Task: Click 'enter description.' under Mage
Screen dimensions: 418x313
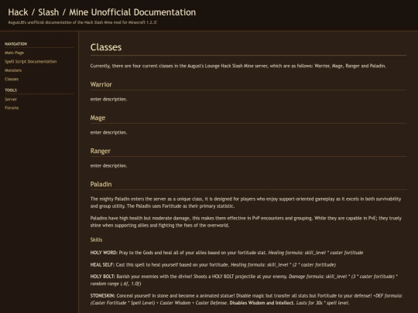Action: [109, 133]
